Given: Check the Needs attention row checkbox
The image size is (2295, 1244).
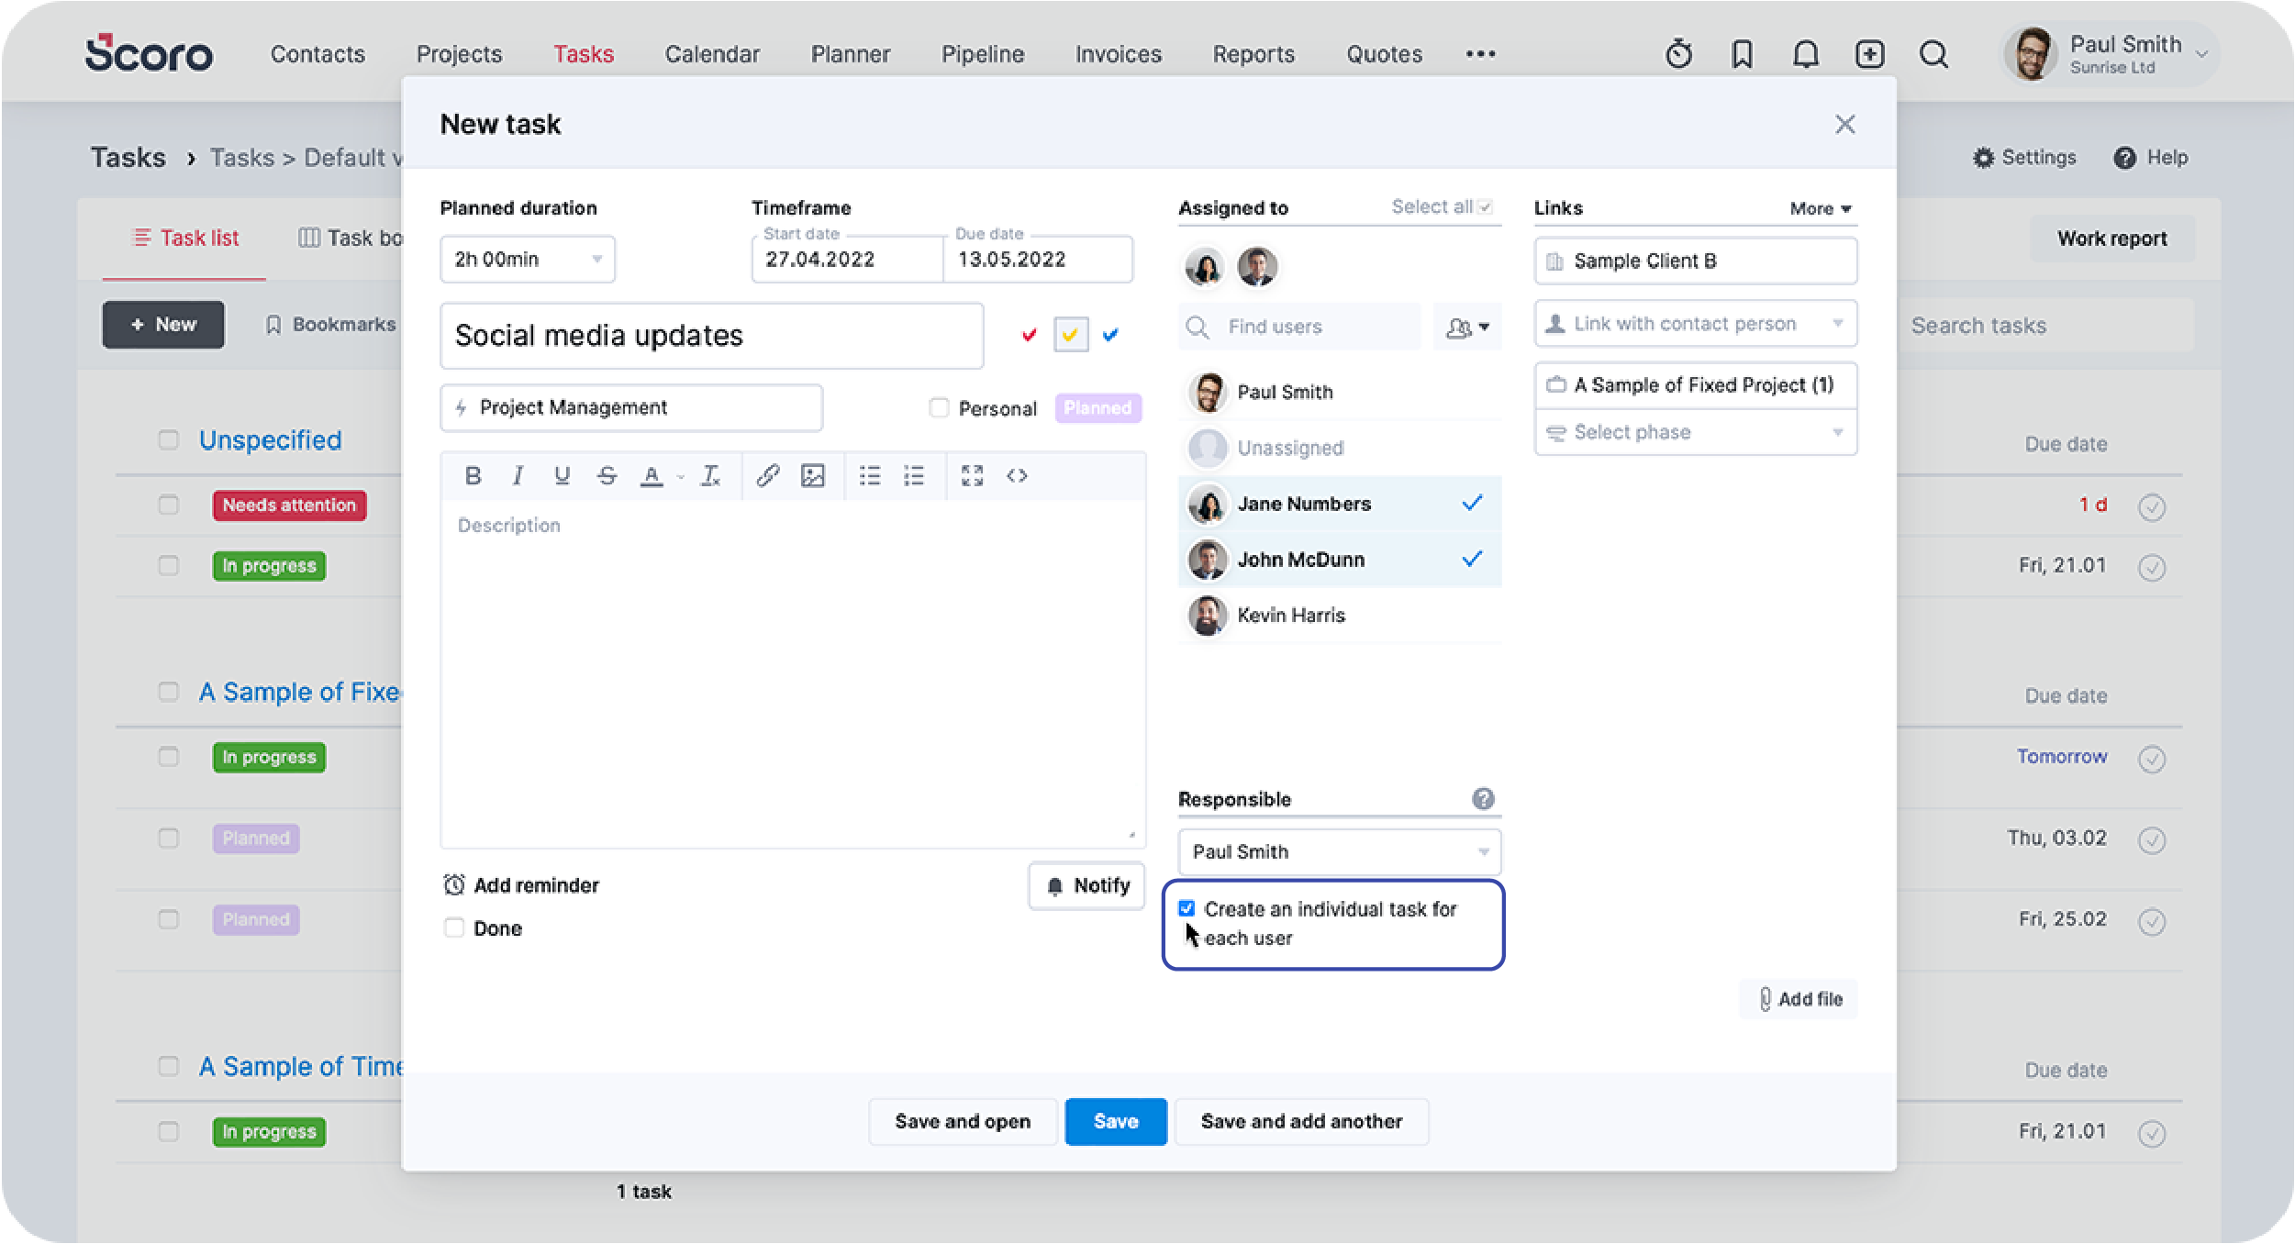Looking at the screenshot, I should click(x=168, y=505).
